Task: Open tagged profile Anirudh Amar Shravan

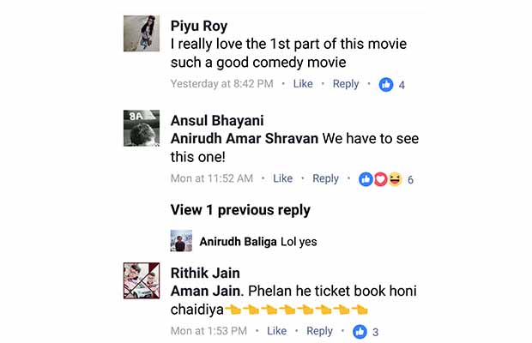Action: (245, 138)
